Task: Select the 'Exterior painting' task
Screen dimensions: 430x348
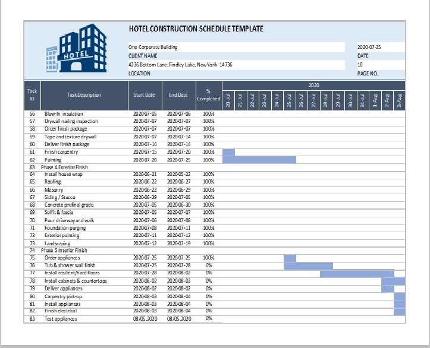Action: point(62,236)
